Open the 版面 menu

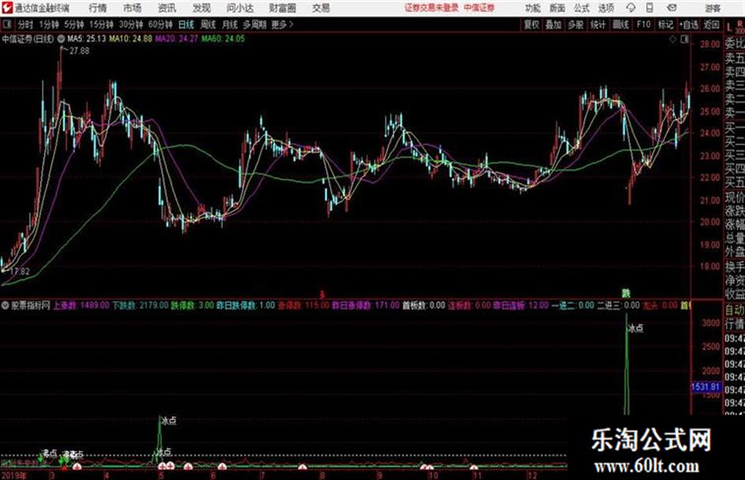(x=557, y=8)
